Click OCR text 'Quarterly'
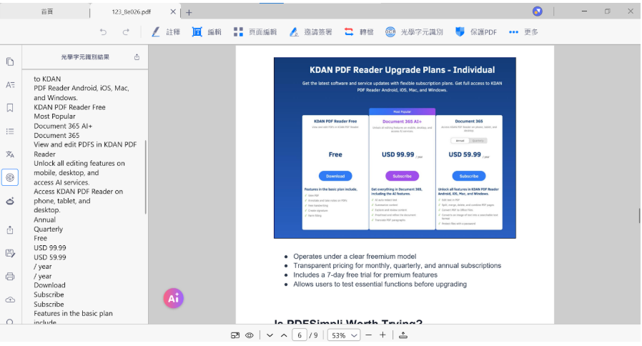642x346 pixels. (x=49, y=229)
